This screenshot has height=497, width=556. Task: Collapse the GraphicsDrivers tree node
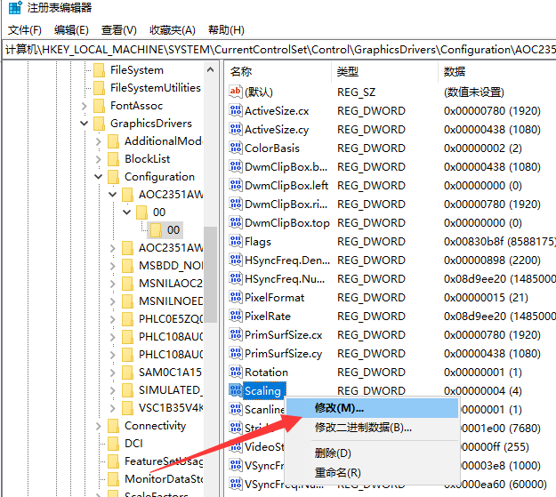(85, 124)
